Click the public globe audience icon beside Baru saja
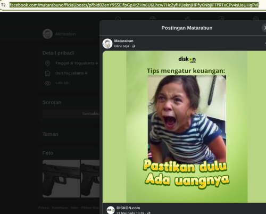Image resolution: width=266 pixels, height=214 pixels. point(134,46)
